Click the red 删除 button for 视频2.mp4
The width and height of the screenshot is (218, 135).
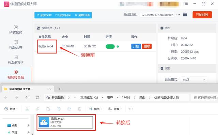point(147,46)
